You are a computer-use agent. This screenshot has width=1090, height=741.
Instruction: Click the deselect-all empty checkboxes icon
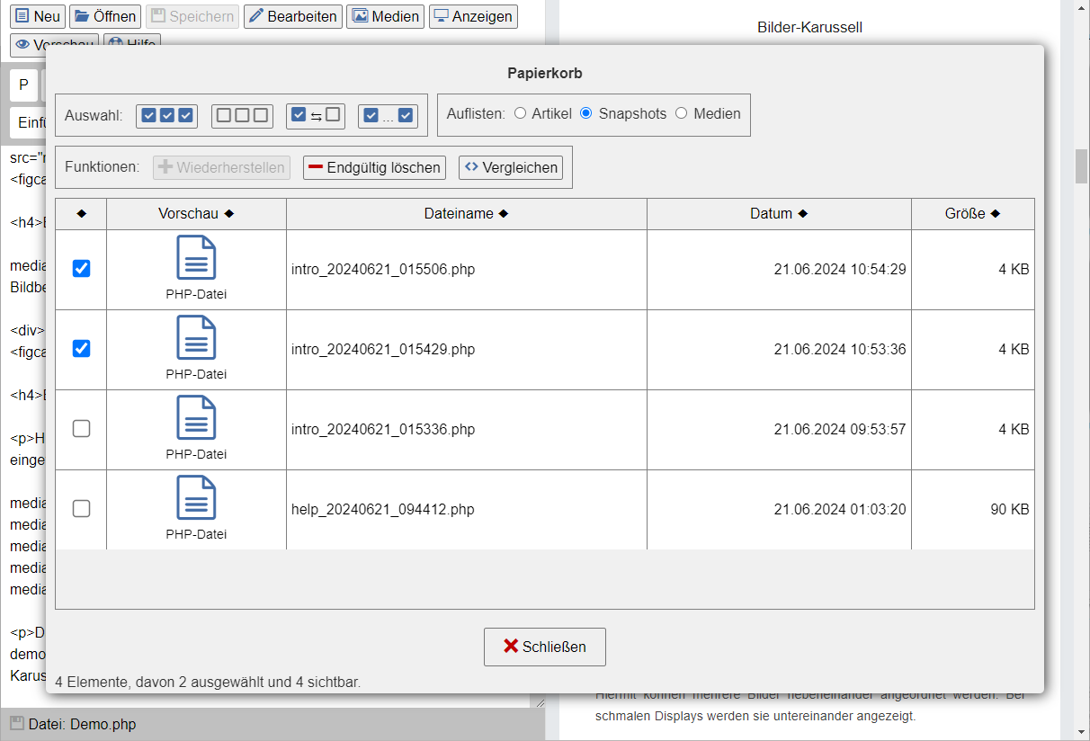242,115
